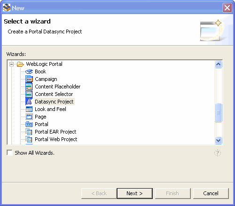The image size is (235, 206).
Task: Select the Look and Feel entry
Action: click(x=50, y=109)
